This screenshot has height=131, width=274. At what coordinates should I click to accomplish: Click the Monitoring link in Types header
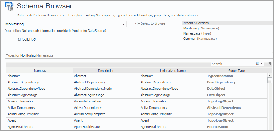point(28,56)
